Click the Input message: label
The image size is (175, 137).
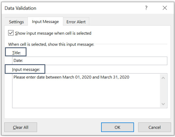[26, 70]
